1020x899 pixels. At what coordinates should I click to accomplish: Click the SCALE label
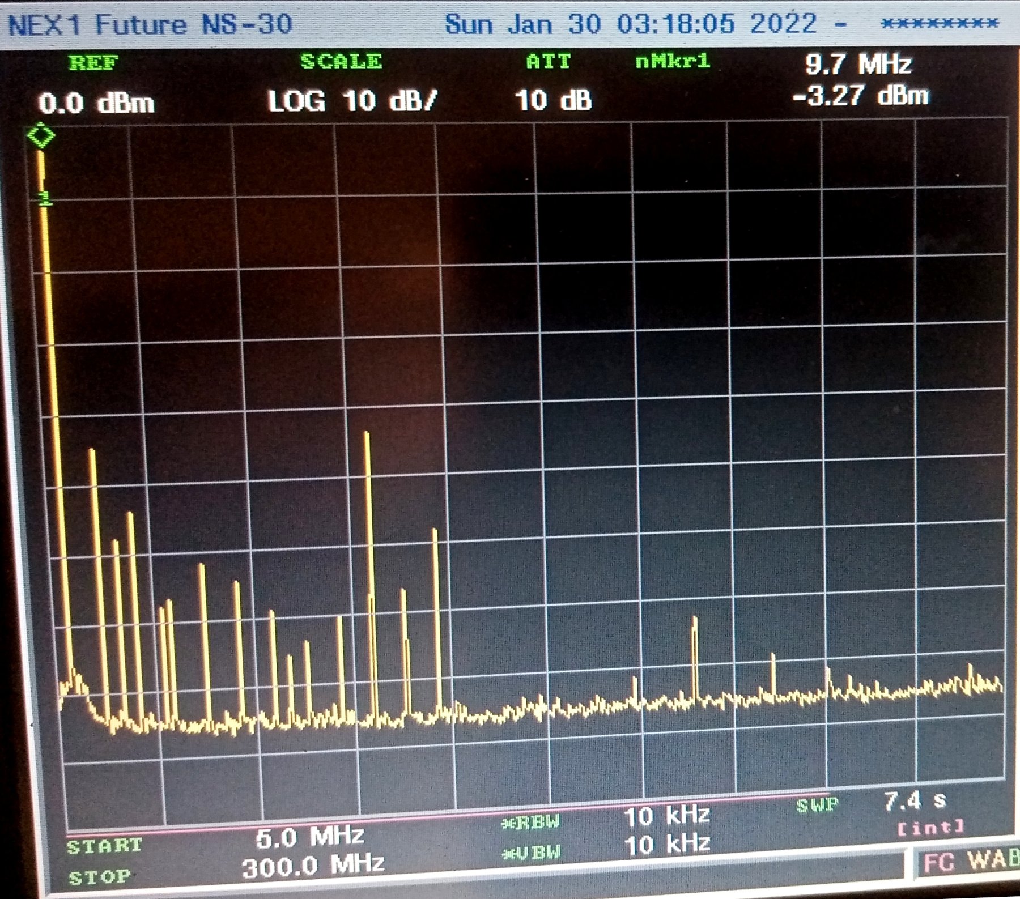(x=341, y=61)
